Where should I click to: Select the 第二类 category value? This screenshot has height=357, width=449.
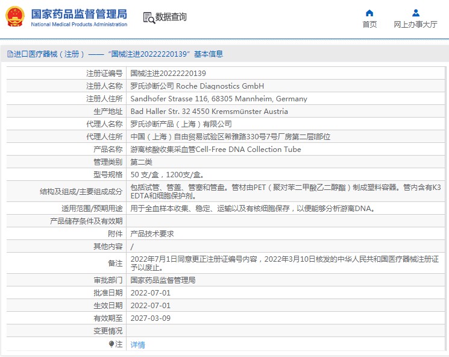[x=141, y=162]
